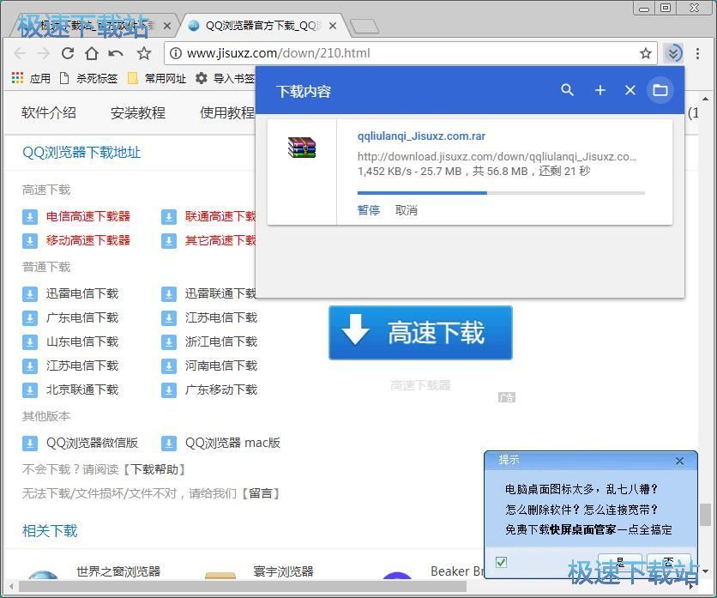Reload the page with the refresh icon
The width and height of the screenshot is (717, 598).
pos(68,53)
